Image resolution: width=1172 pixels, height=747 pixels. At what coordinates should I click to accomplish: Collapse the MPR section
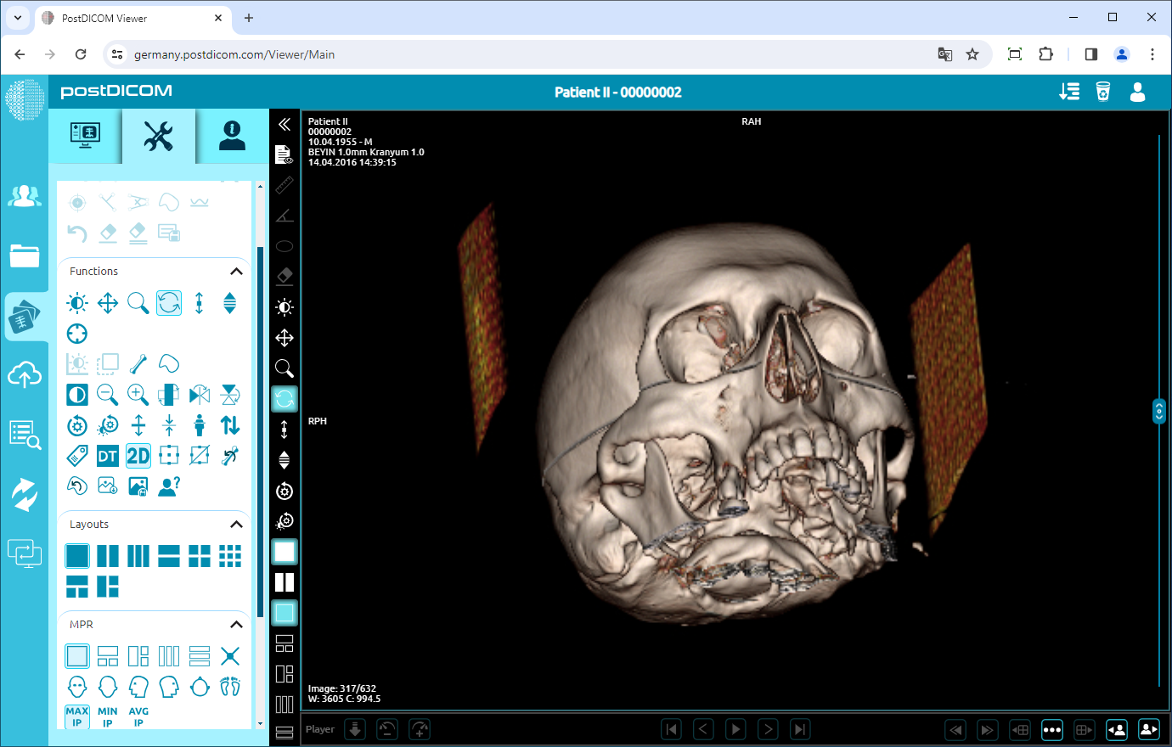[x=237, y=624]
